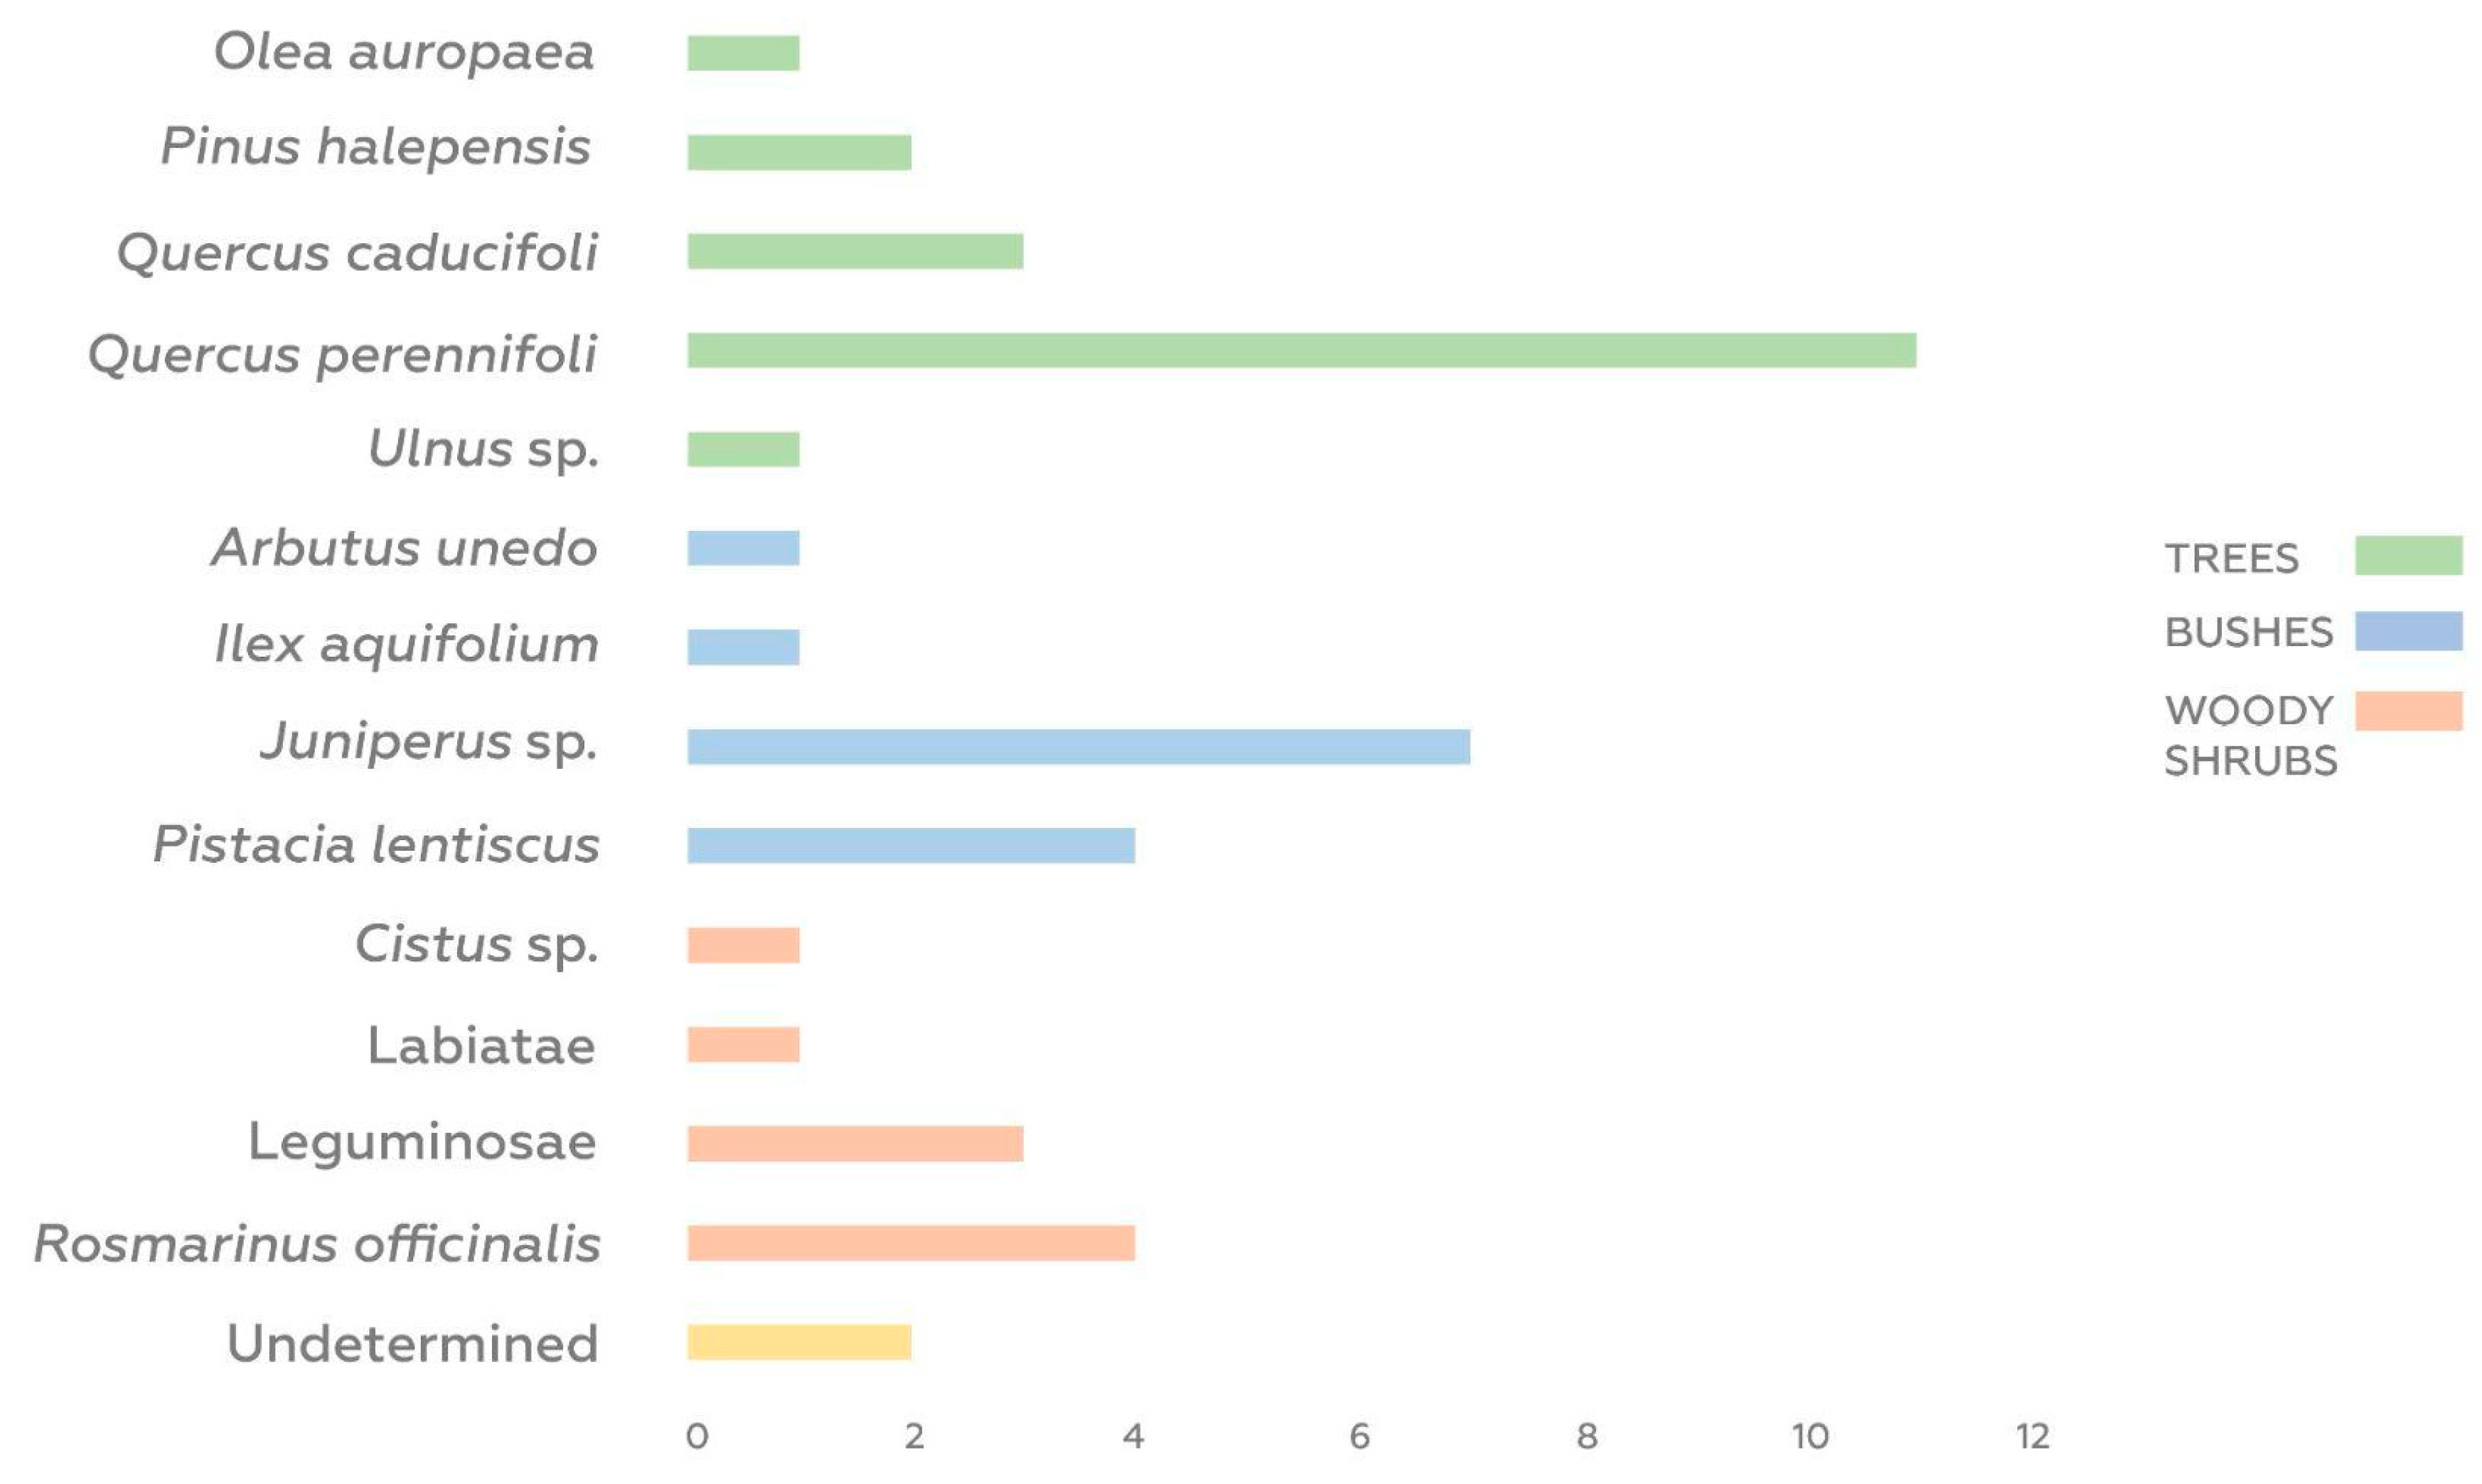Click the Pinus halepensis label
2482x1484 pixels.
[376, 147]
